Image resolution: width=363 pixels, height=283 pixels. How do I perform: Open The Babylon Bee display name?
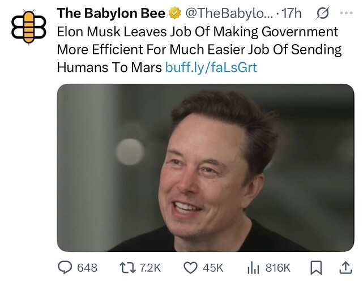(x=111, y=14)
